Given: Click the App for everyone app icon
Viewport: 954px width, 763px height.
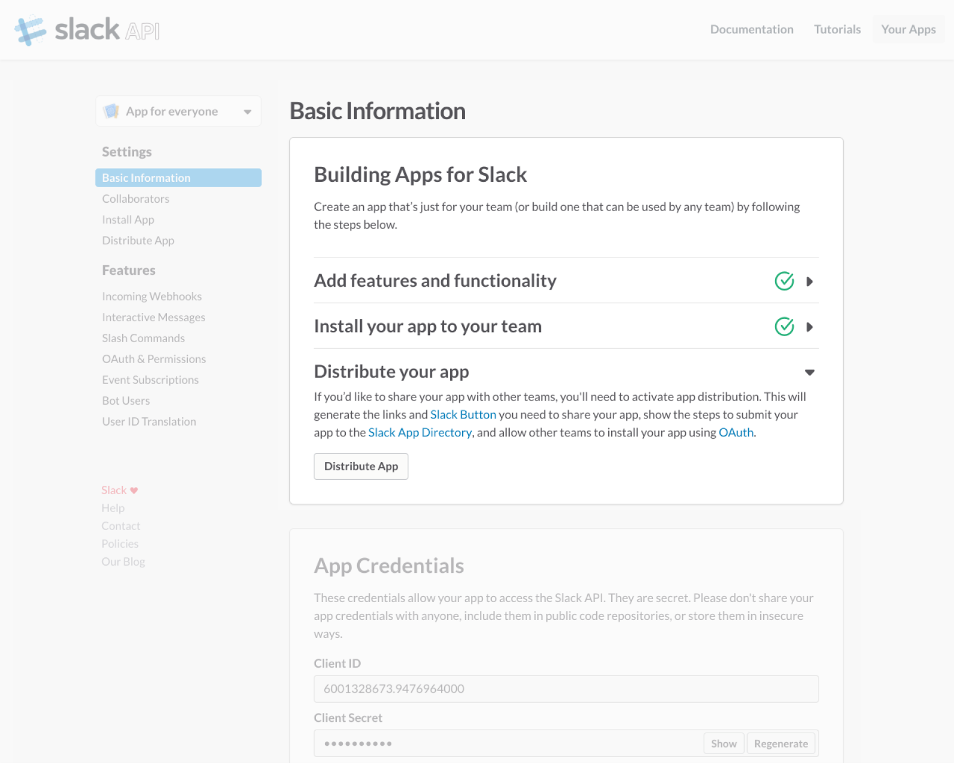Looking at the screenshot, I should pyautogui.click(x=111, y=111).
